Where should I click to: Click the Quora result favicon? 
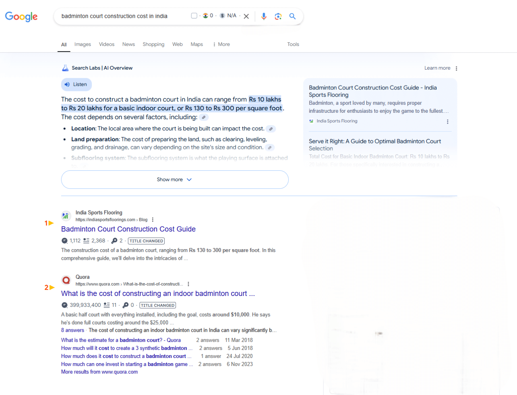point(66,280)
